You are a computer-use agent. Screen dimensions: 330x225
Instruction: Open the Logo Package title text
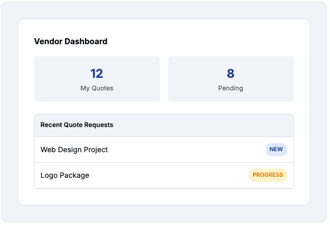coord(65,175)
